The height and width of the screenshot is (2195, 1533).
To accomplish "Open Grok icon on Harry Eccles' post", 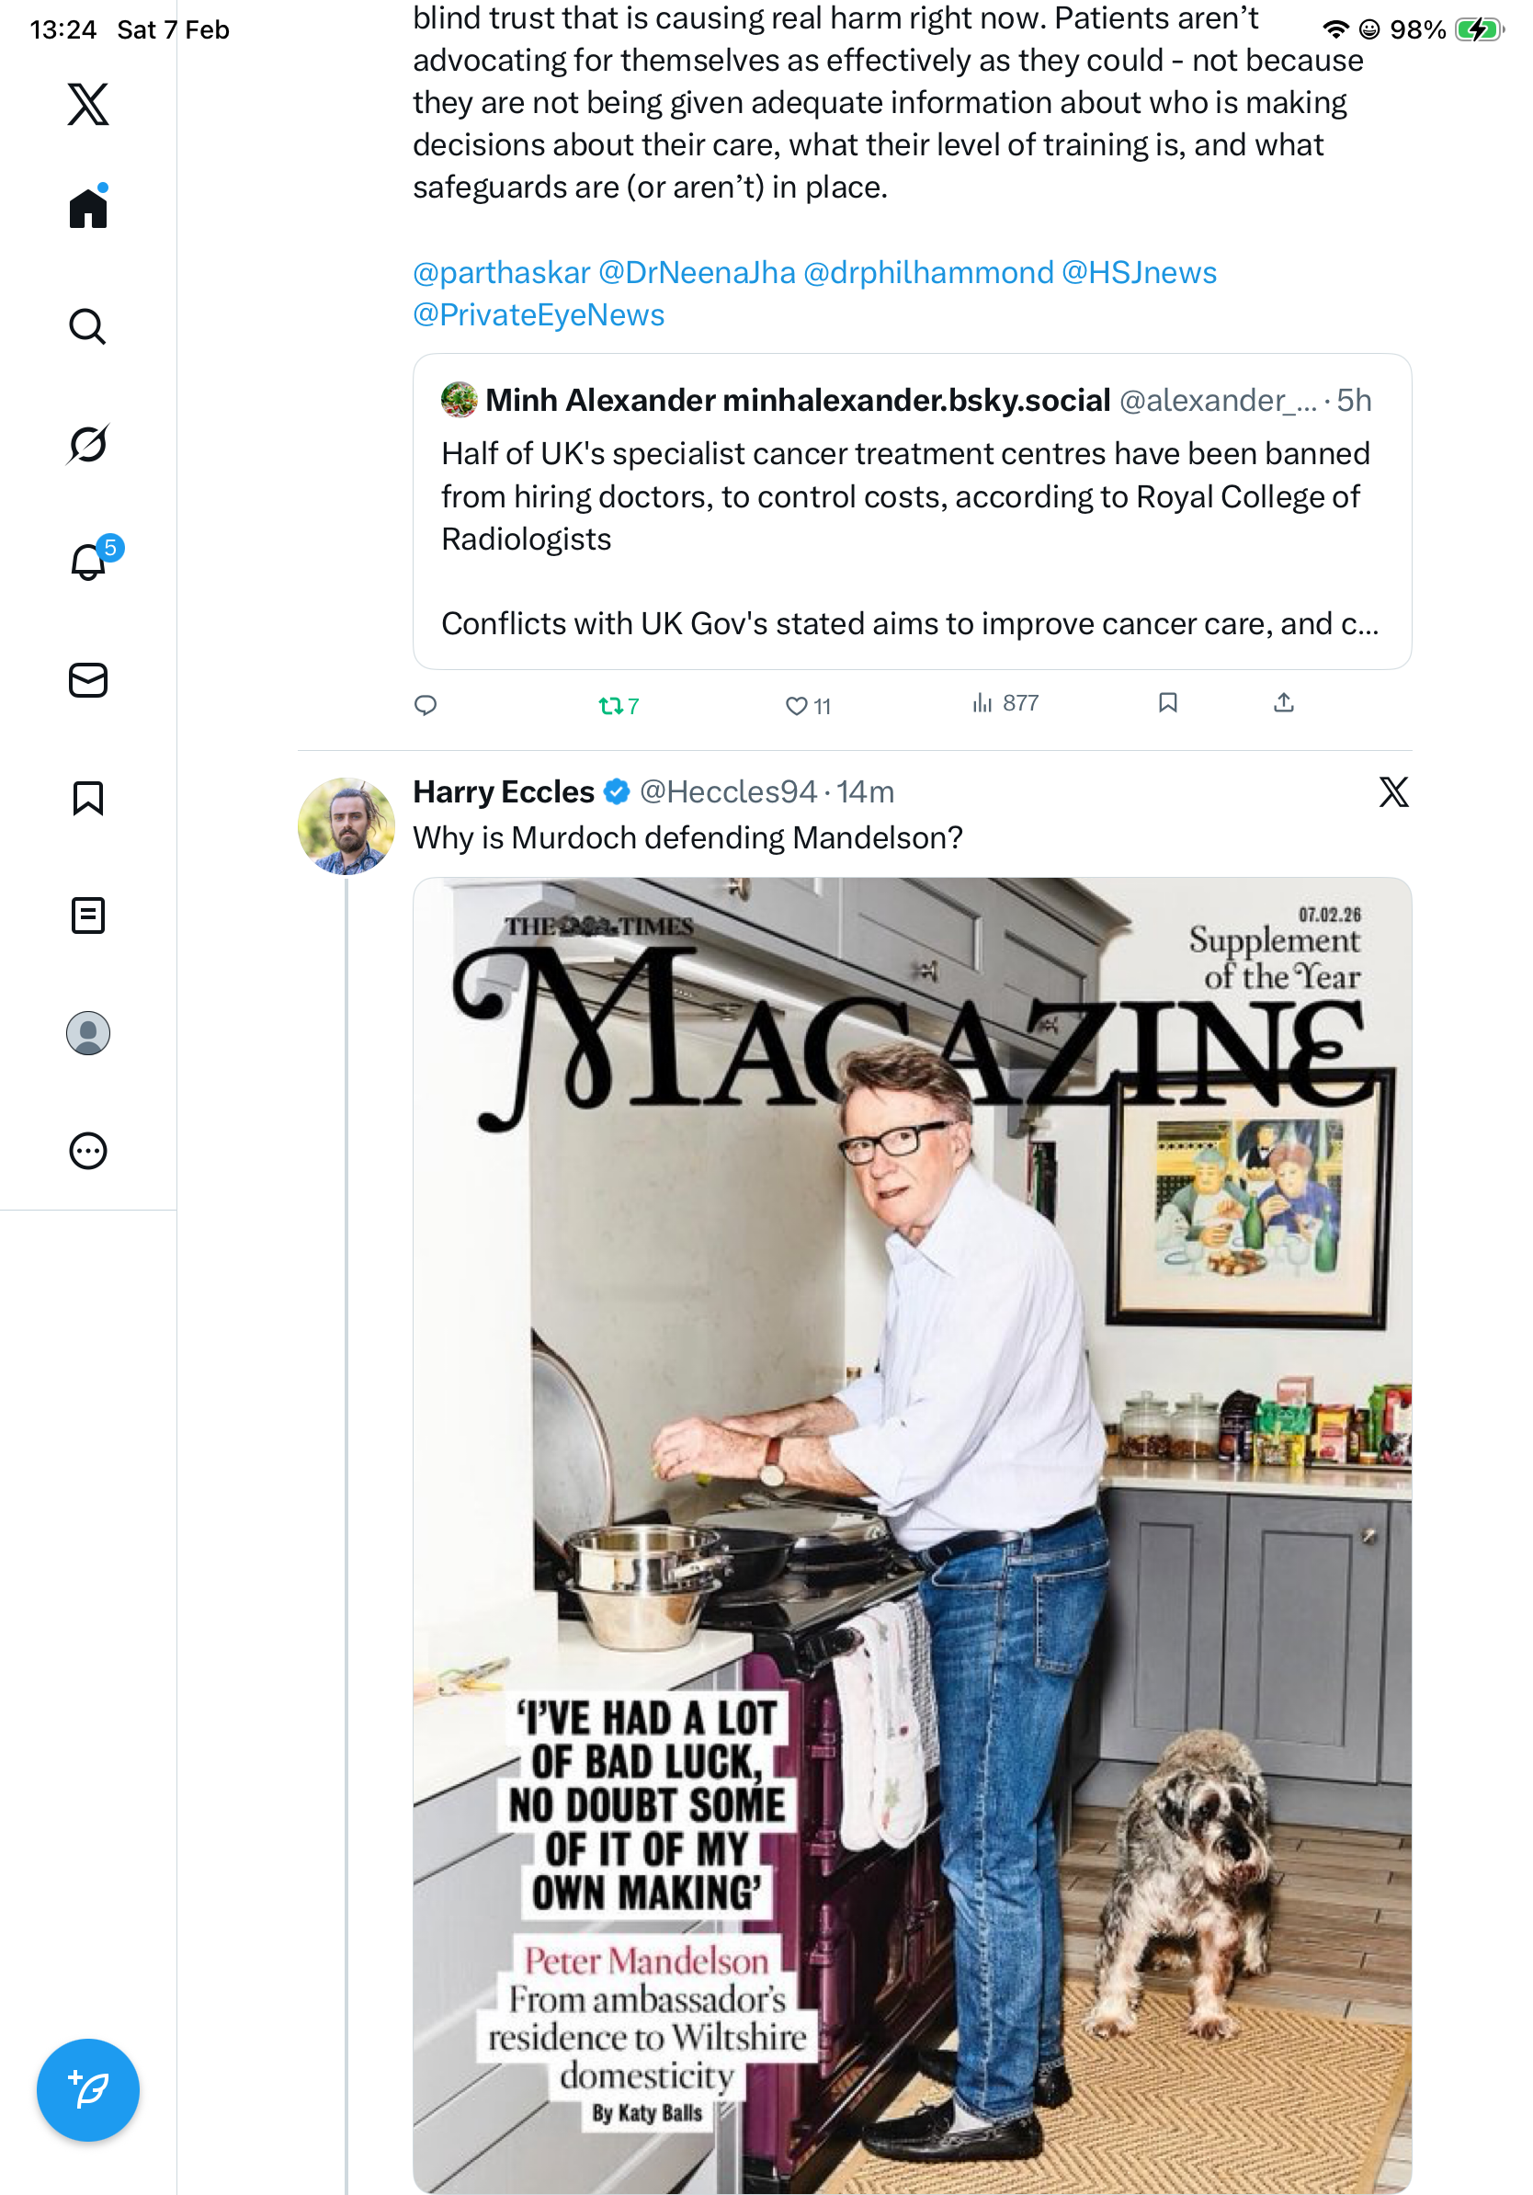I will 1393,791.
